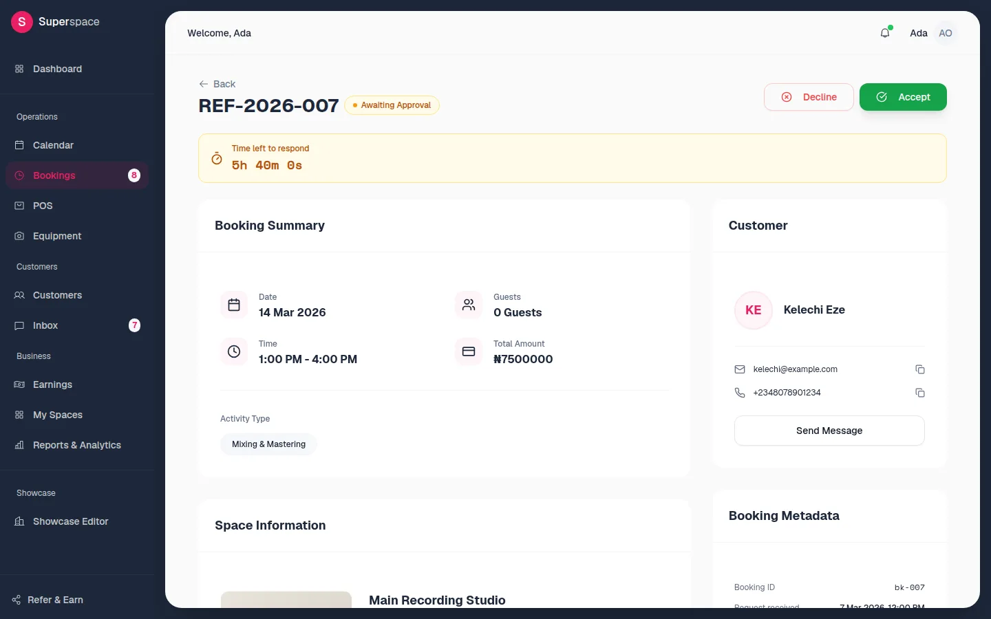This screenshot has height=619, width=991.
Task: Open Reports & Analytics
Action: point(77,445)
